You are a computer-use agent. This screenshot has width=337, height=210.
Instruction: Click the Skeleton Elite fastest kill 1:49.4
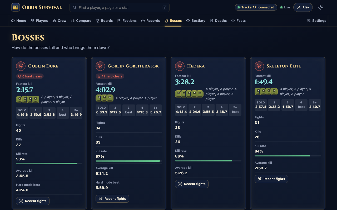pos(264,82)
